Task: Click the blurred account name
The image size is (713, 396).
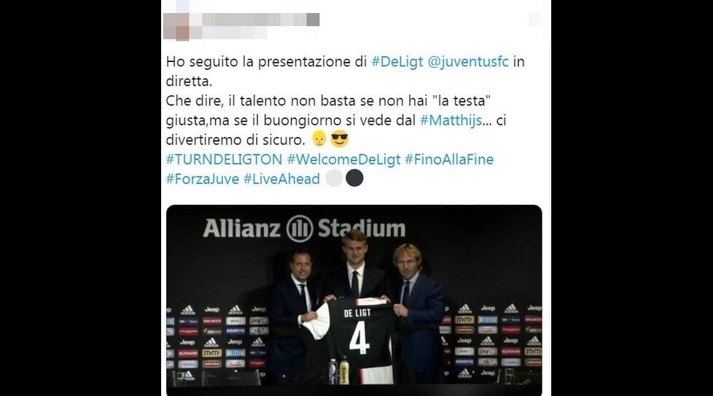Action: coord(254,20)
